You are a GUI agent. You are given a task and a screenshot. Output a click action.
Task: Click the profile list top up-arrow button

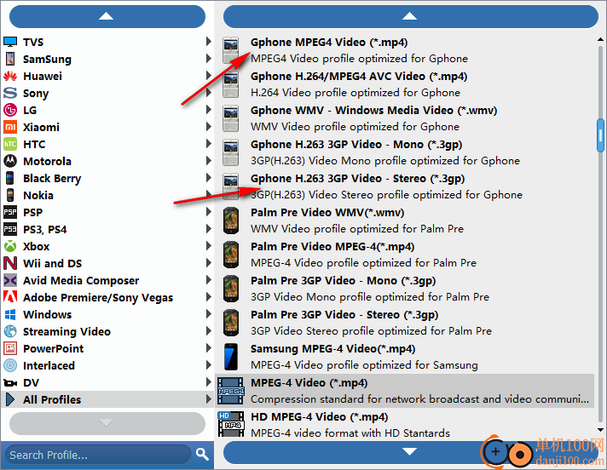pos(410,16)
